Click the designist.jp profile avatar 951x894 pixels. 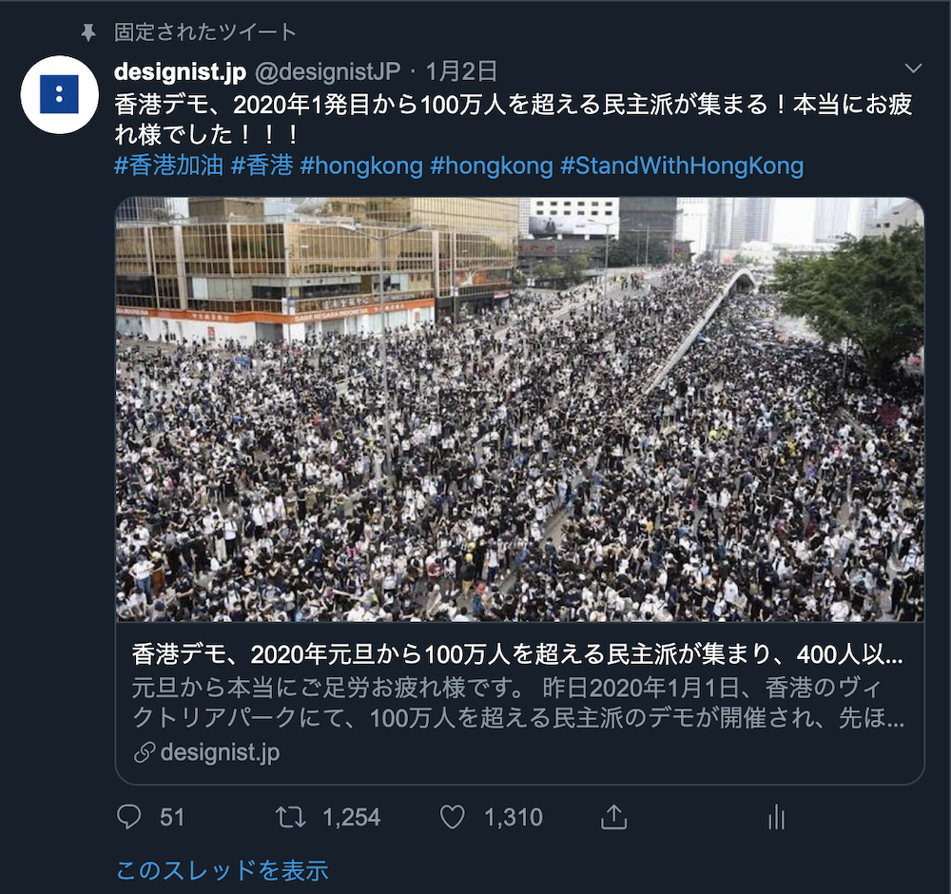[59, 94]
